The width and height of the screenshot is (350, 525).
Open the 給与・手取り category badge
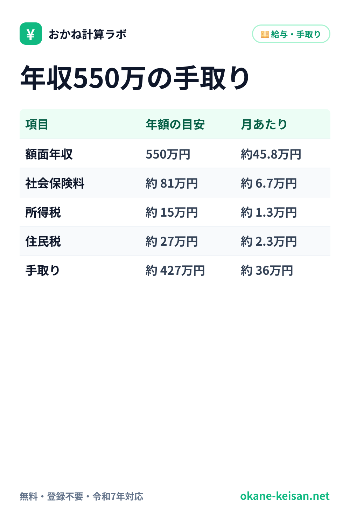[x=291, y=34]
